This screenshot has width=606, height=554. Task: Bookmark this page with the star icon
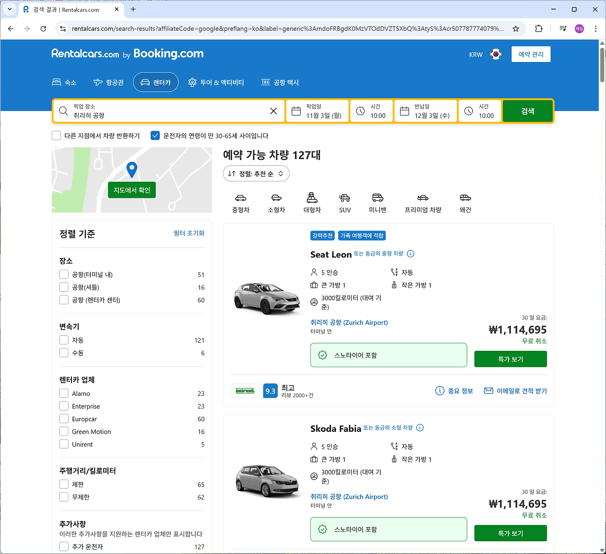point(516,29)
